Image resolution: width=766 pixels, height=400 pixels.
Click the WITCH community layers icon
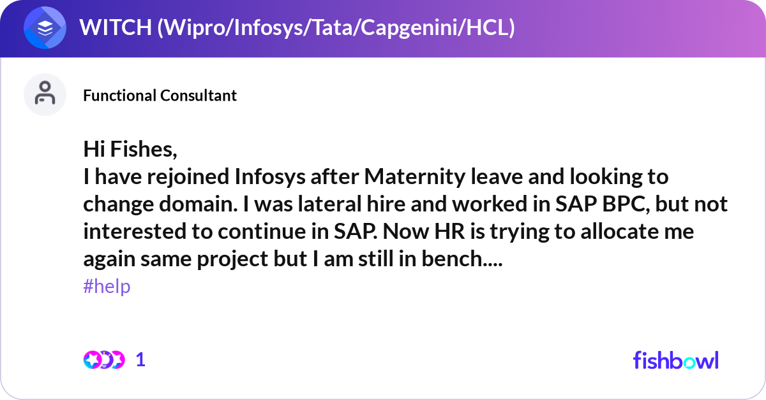(43, 27)
